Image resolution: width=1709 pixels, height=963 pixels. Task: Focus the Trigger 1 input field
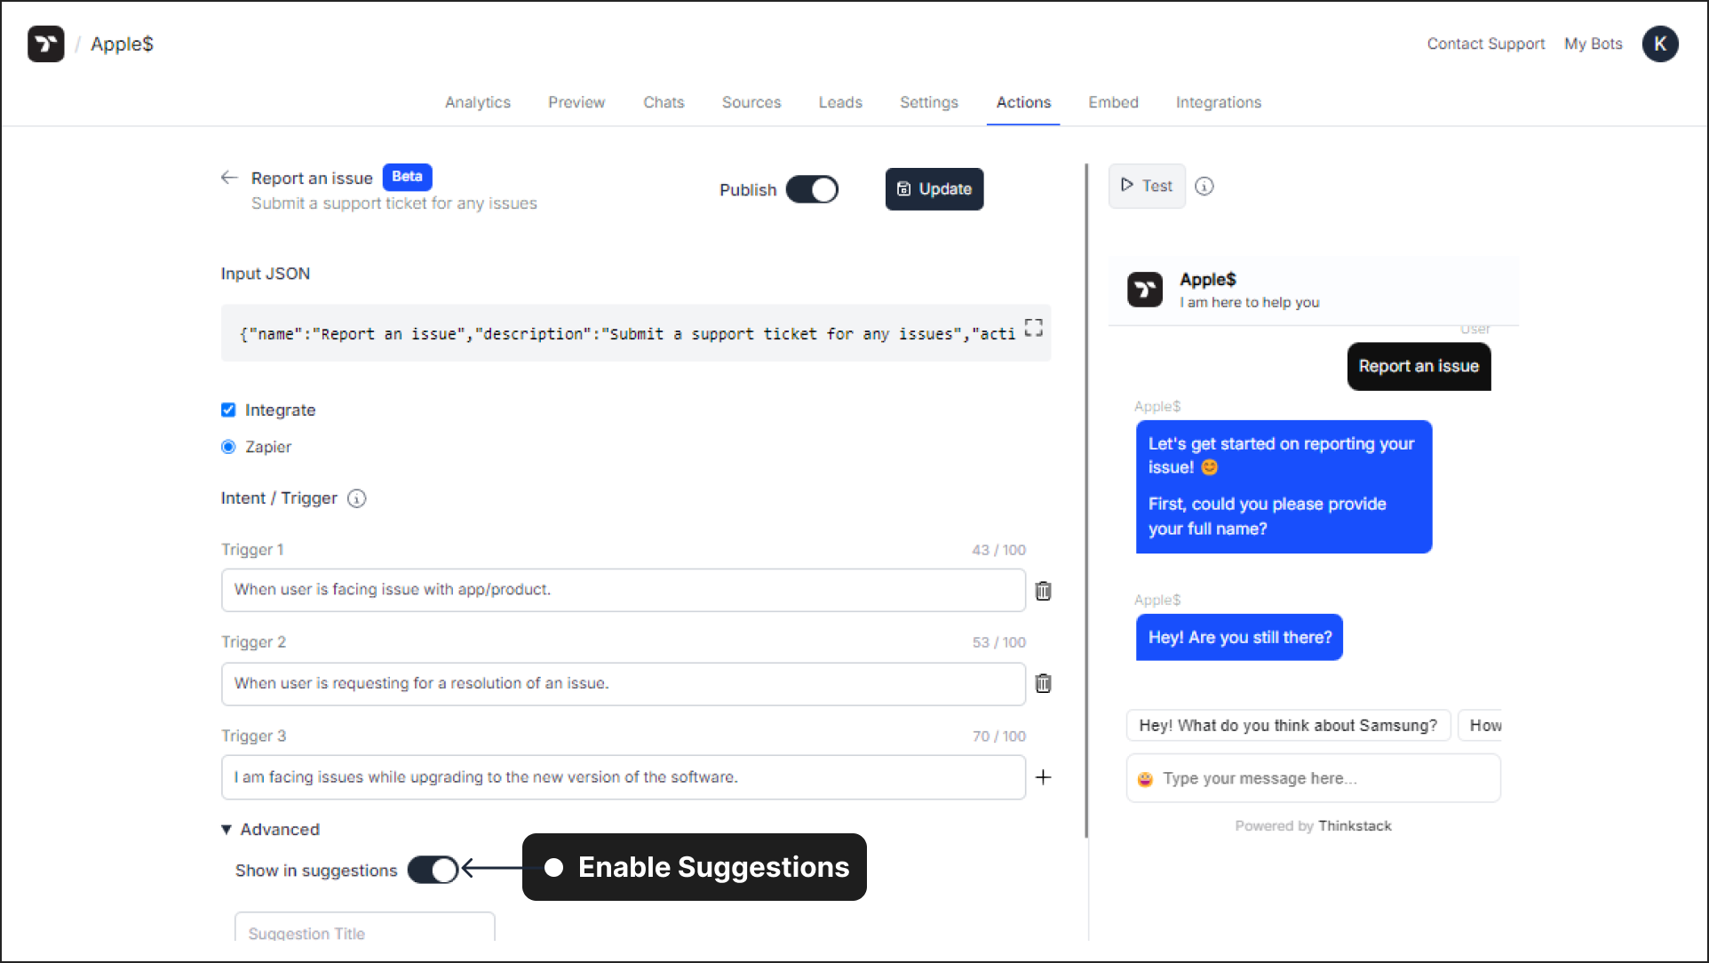click(x=623, y=590)
